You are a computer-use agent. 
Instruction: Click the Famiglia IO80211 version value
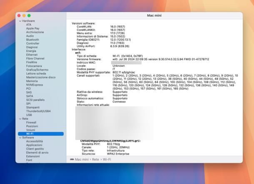tap(120, 39)
